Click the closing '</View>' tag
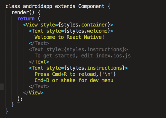Viewport: 166px width, 118px height. pyautogui.click(x=33, y=93)
